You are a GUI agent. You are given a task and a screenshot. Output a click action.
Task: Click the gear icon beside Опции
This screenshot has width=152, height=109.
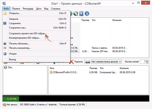click(x=5, y=54)
